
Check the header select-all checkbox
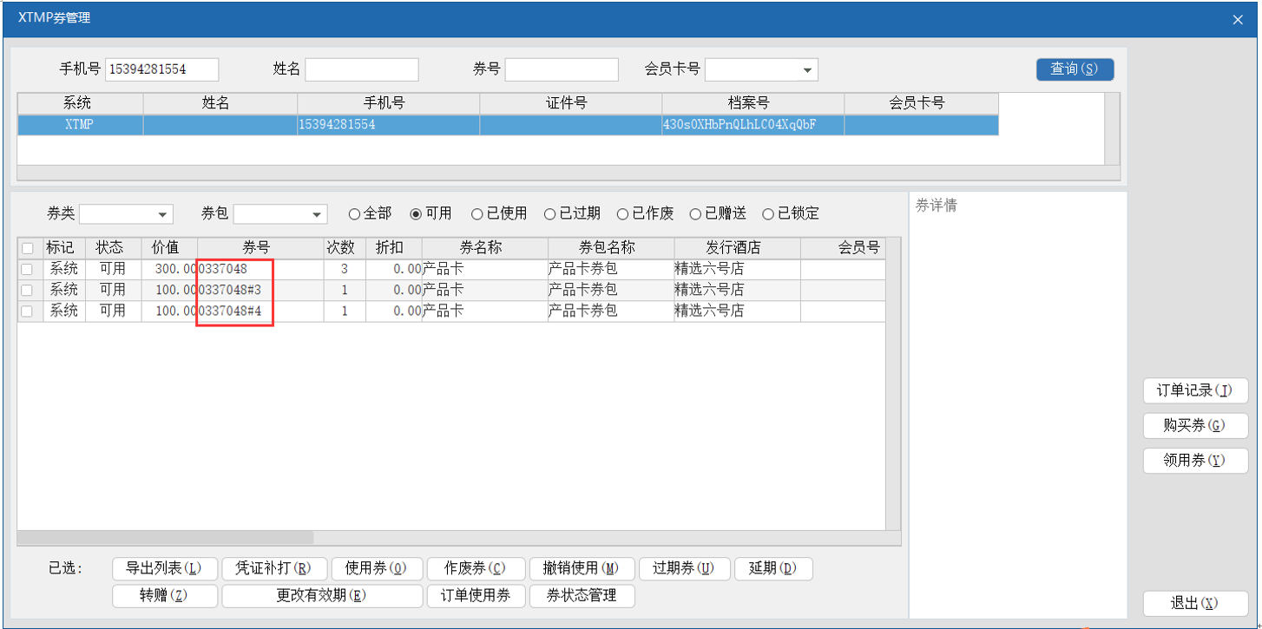(27, 248)
